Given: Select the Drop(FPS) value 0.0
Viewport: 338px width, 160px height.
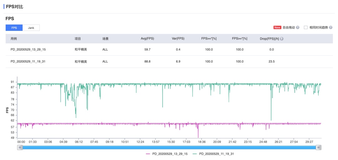Looking at the screenshot, I should 272,49.
